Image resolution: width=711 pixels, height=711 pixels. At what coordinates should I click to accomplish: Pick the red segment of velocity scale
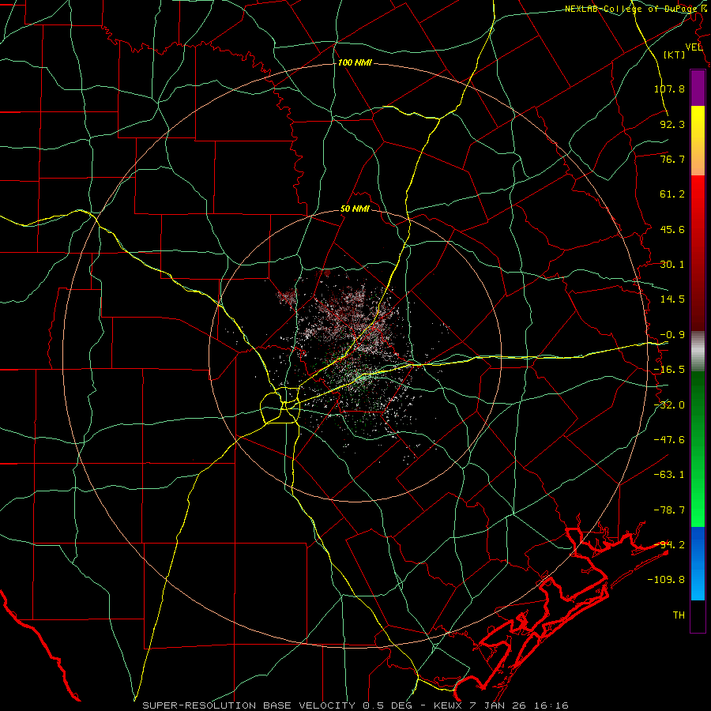[698, 253]
